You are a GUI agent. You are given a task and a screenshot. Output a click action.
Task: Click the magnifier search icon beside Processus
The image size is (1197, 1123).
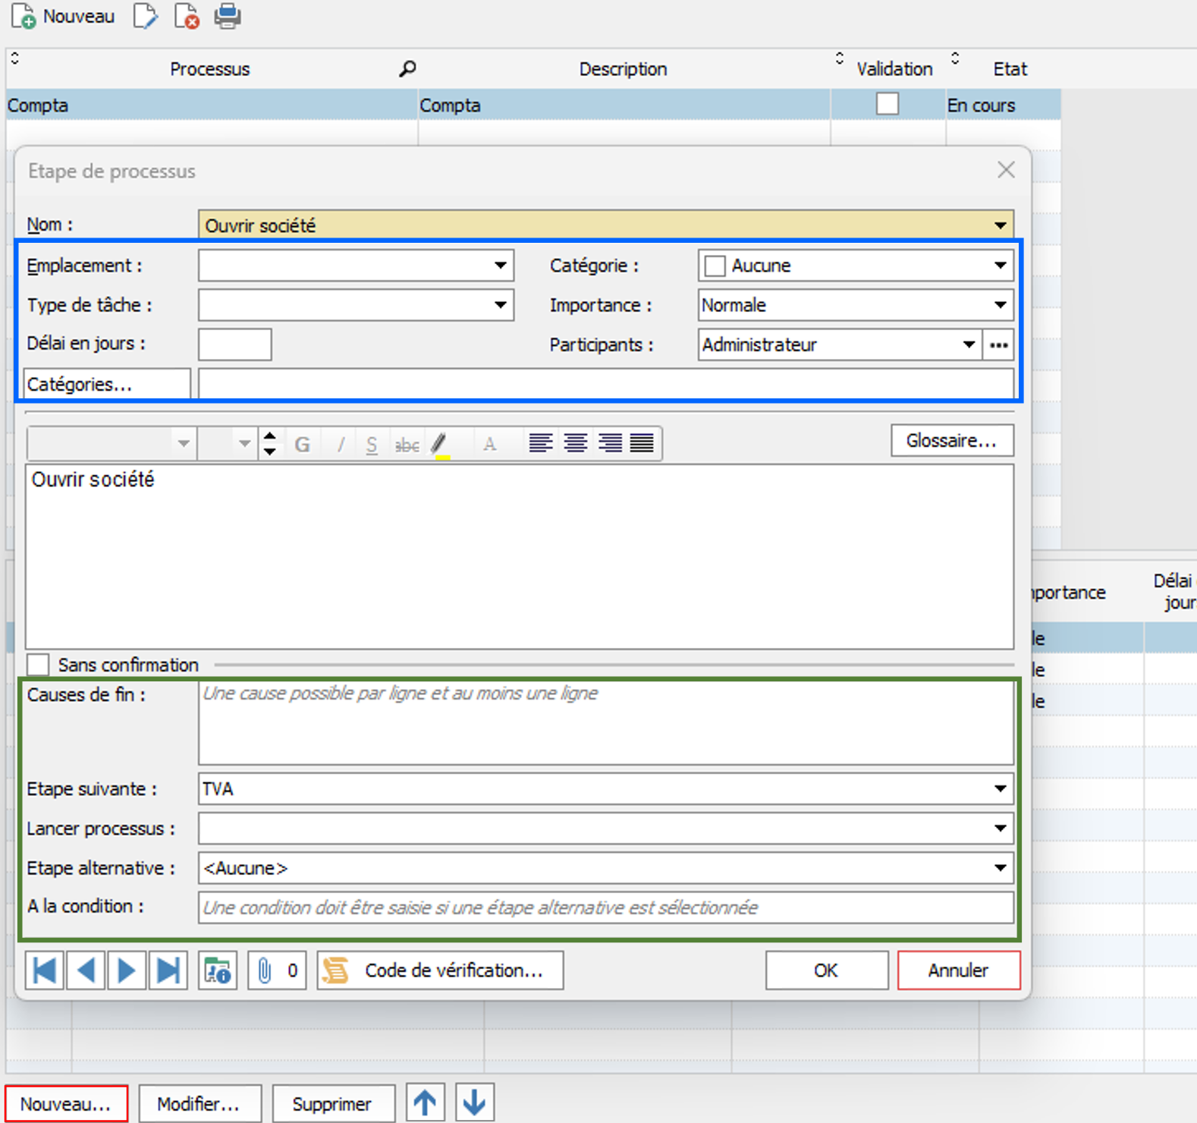[x=407, y=69]
